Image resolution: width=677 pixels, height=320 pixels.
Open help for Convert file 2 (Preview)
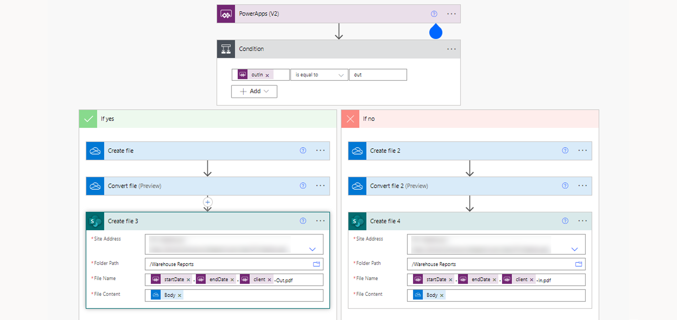pos(565,186)
